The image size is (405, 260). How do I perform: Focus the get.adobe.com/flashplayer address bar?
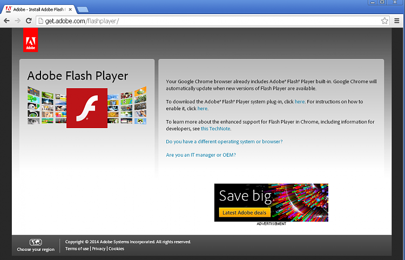[212, 21]
